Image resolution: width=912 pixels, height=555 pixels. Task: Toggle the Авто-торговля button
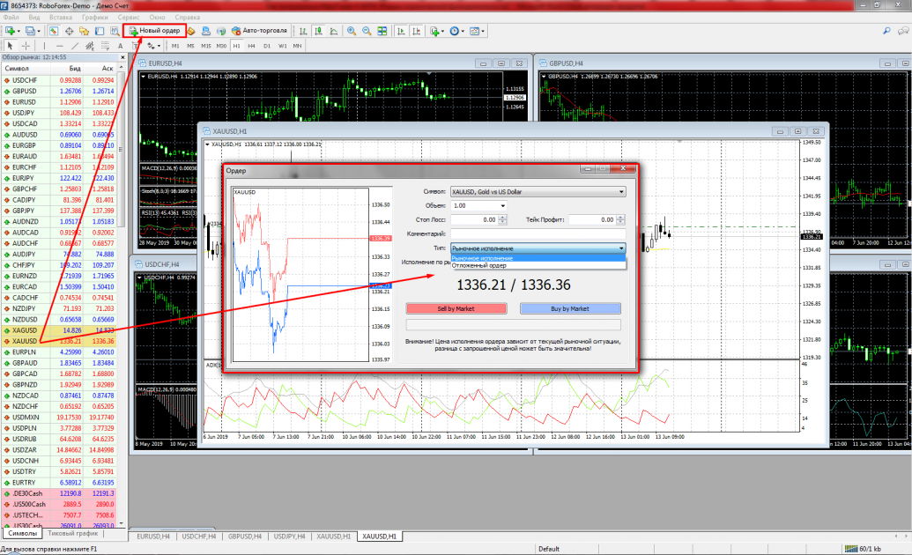[256, 31]
